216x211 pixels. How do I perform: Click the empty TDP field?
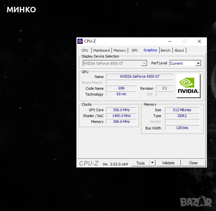pos(165,94)
